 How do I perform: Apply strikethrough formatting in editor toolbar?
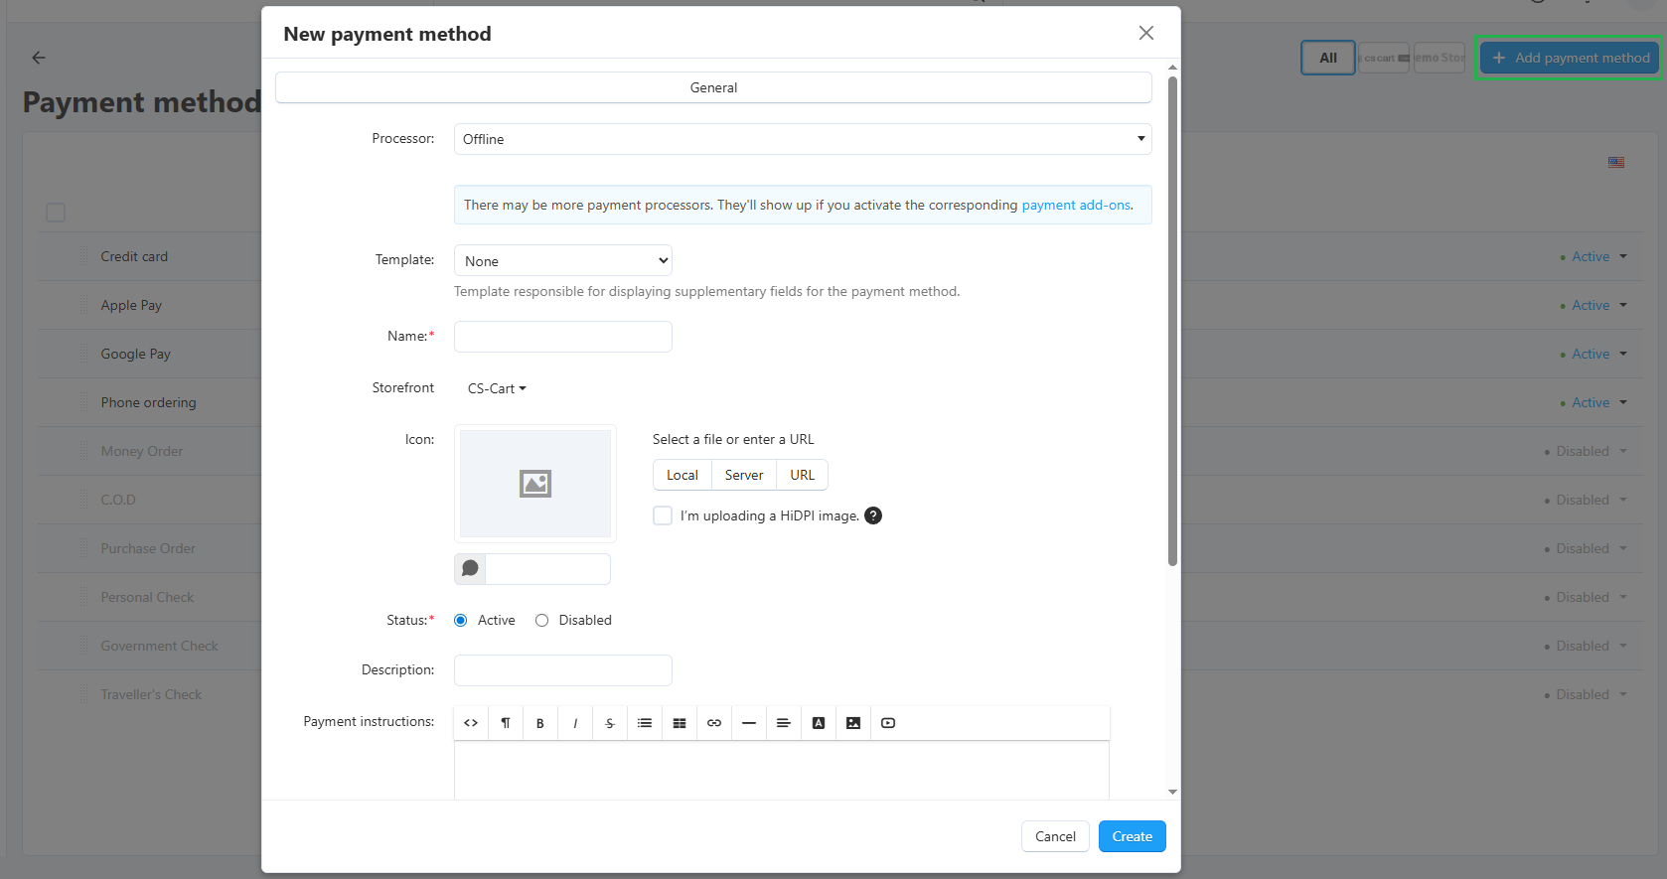610,723
